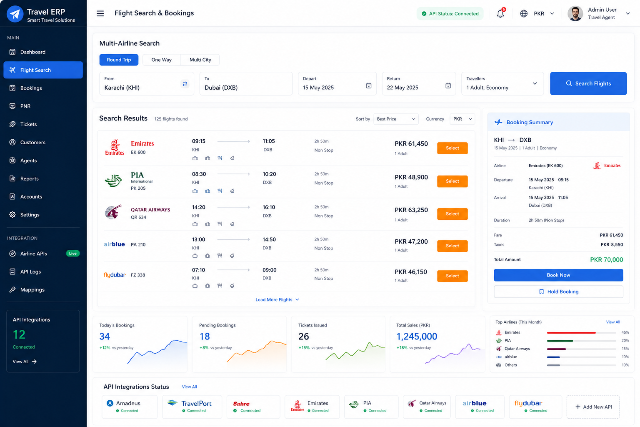Open the Flight Search menu item
Viewport: 640px width, 427px height.
(43, 70)
